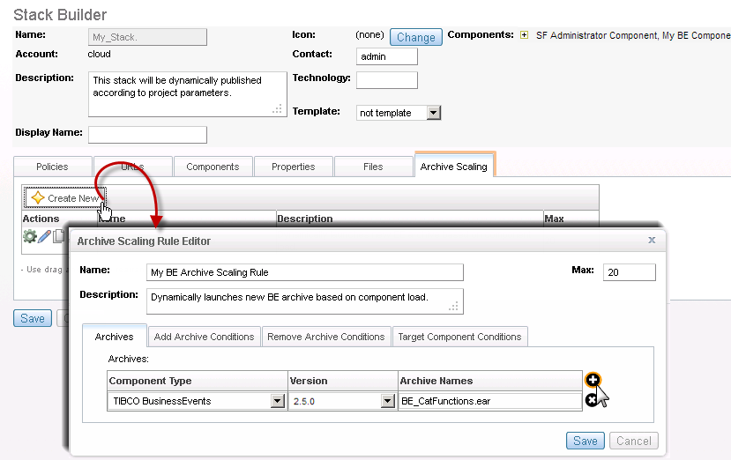The height and width of the screenshot is (460, 731).
Task: Select the Archive Scaling tab
Action: (453, 167)
